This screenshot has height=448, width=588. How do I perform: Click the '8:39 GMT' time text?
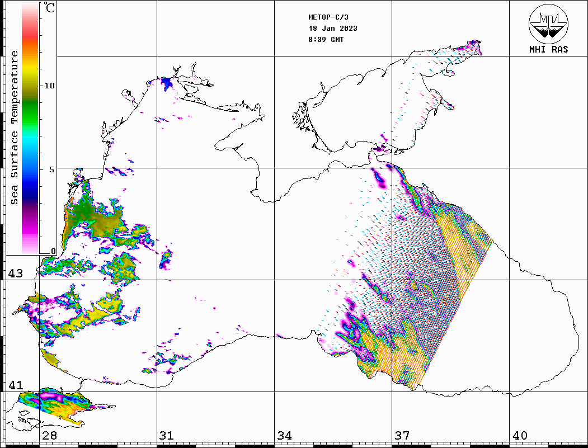click(x=326, y=39)
